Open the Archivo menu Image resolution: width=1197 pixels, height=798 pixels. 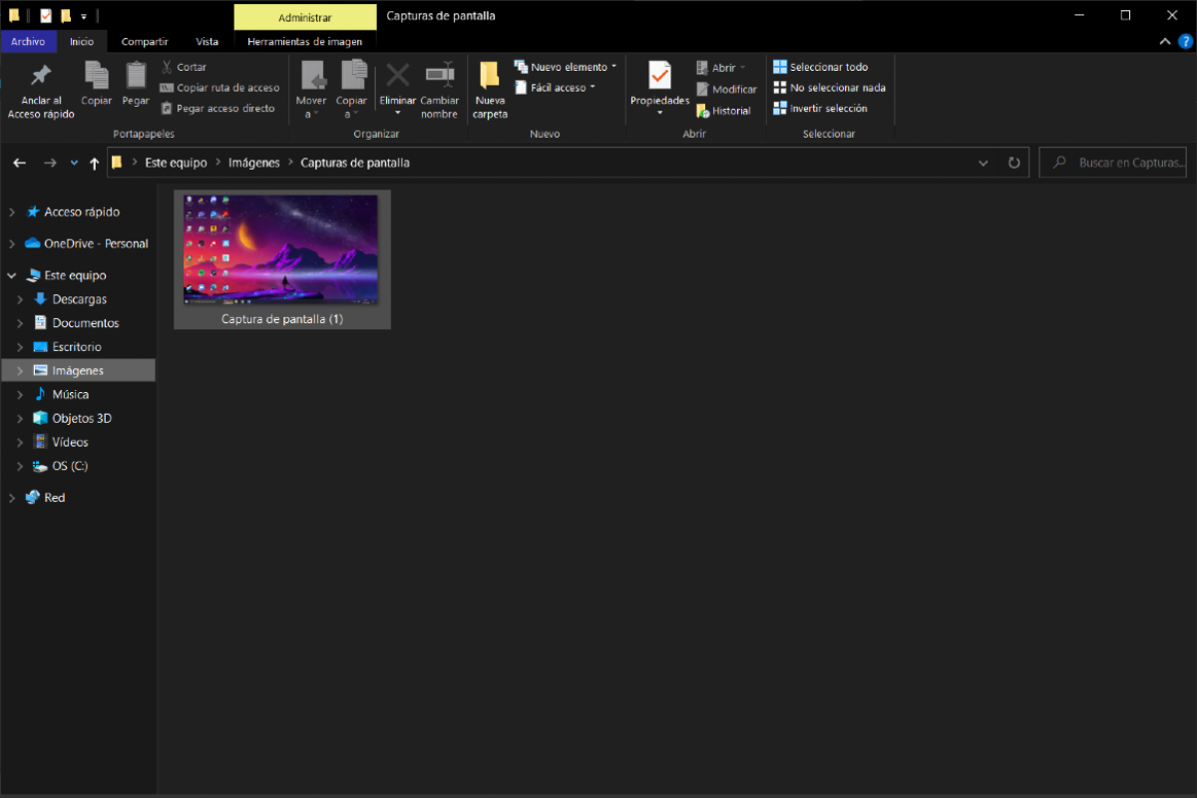29,41
